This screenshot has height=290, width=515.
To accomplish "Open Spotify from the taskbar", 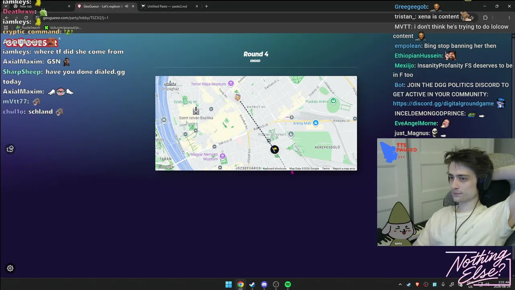I will (x=288, y=284).
